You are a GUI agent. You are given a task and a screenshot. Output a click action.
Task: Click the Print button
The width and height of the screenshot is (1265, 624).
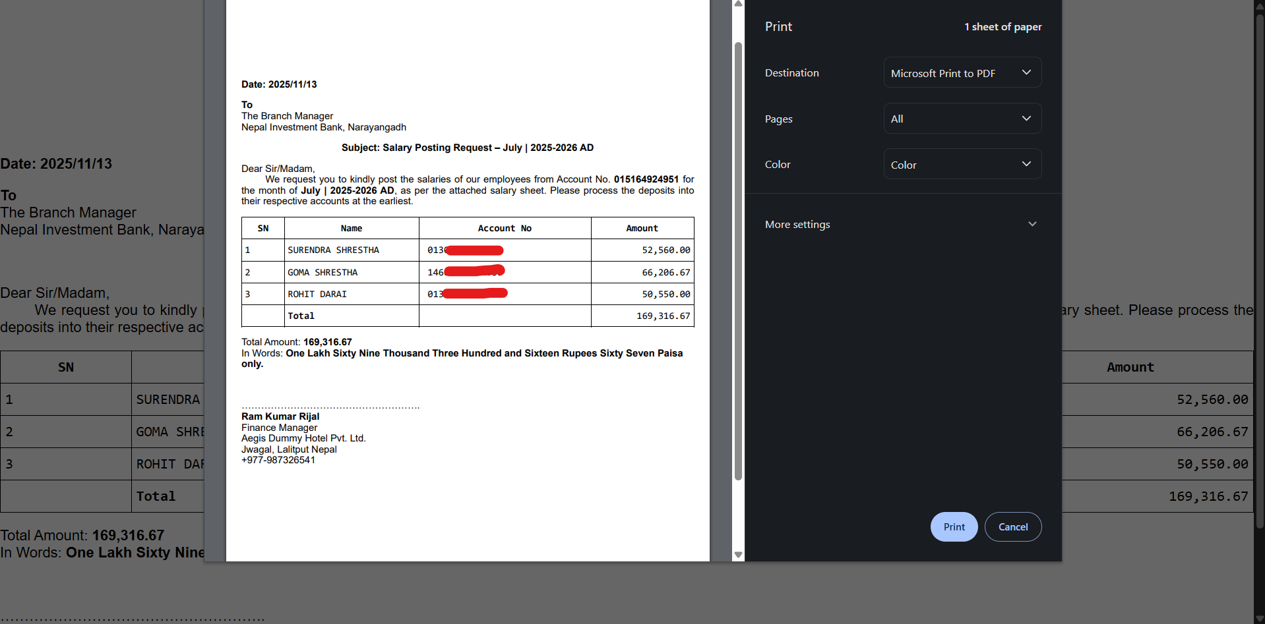954,527
